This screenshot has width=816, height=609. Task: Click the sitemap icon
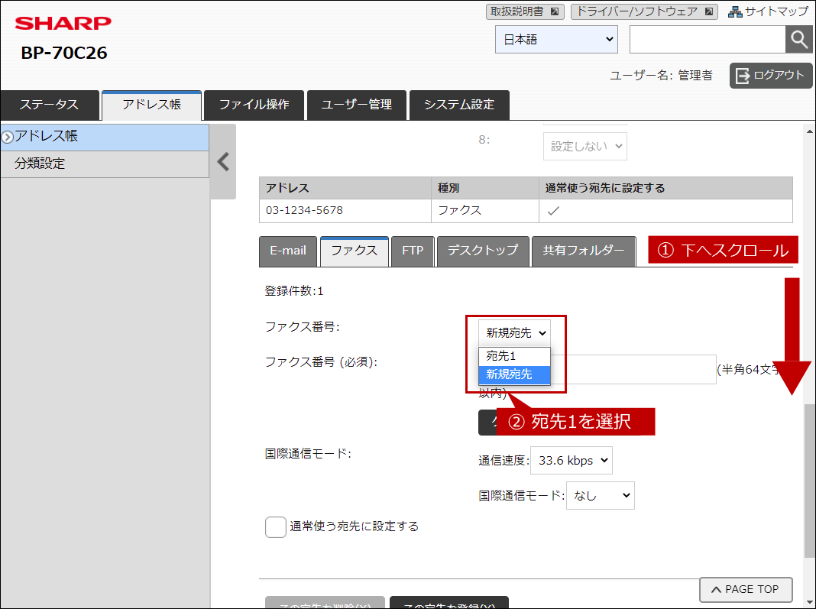pyautogui.click(x=735, y=11)
